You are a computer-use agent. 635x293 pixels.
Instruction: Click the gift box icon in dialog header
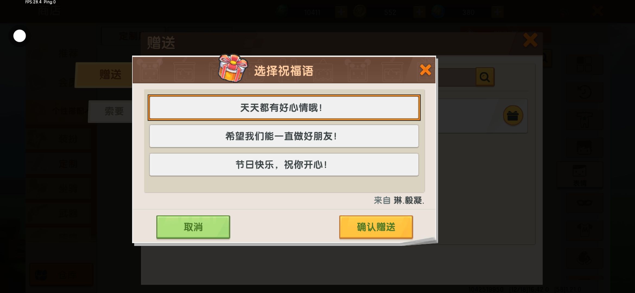233,68
